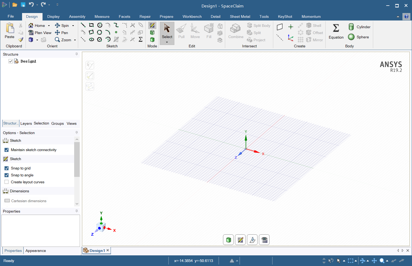The height and width of the screenshot is (266, 412).
Task: Disable Snap to angle option
Action: (6, 175)
